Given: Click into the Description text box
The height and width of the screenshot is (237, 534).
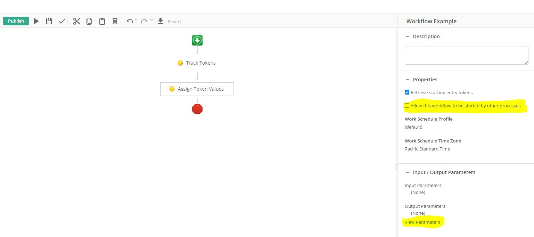Looking at the screenshot, I should click(467, 55).
